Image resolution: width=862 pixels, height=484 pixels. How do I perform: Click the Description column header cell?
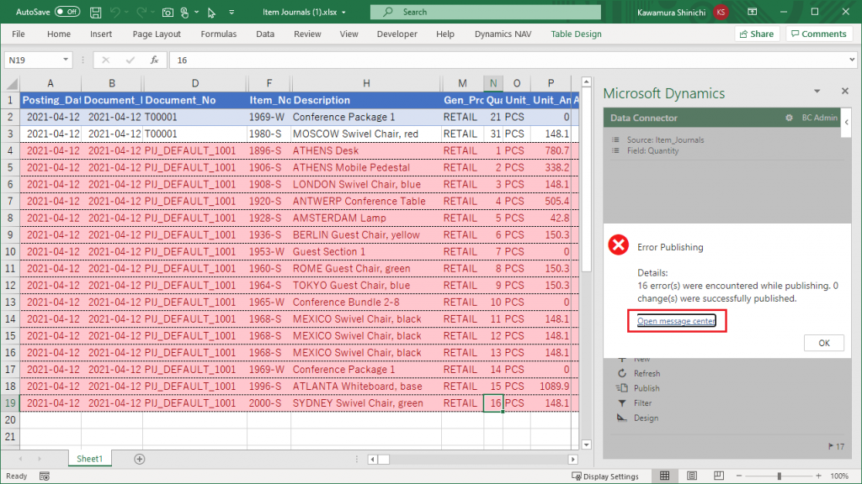(366, 101)
